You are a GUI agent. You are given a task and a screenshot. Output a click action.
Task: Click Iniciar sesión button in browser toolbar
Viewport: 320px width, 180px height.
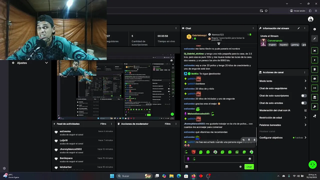pos(297,11)
